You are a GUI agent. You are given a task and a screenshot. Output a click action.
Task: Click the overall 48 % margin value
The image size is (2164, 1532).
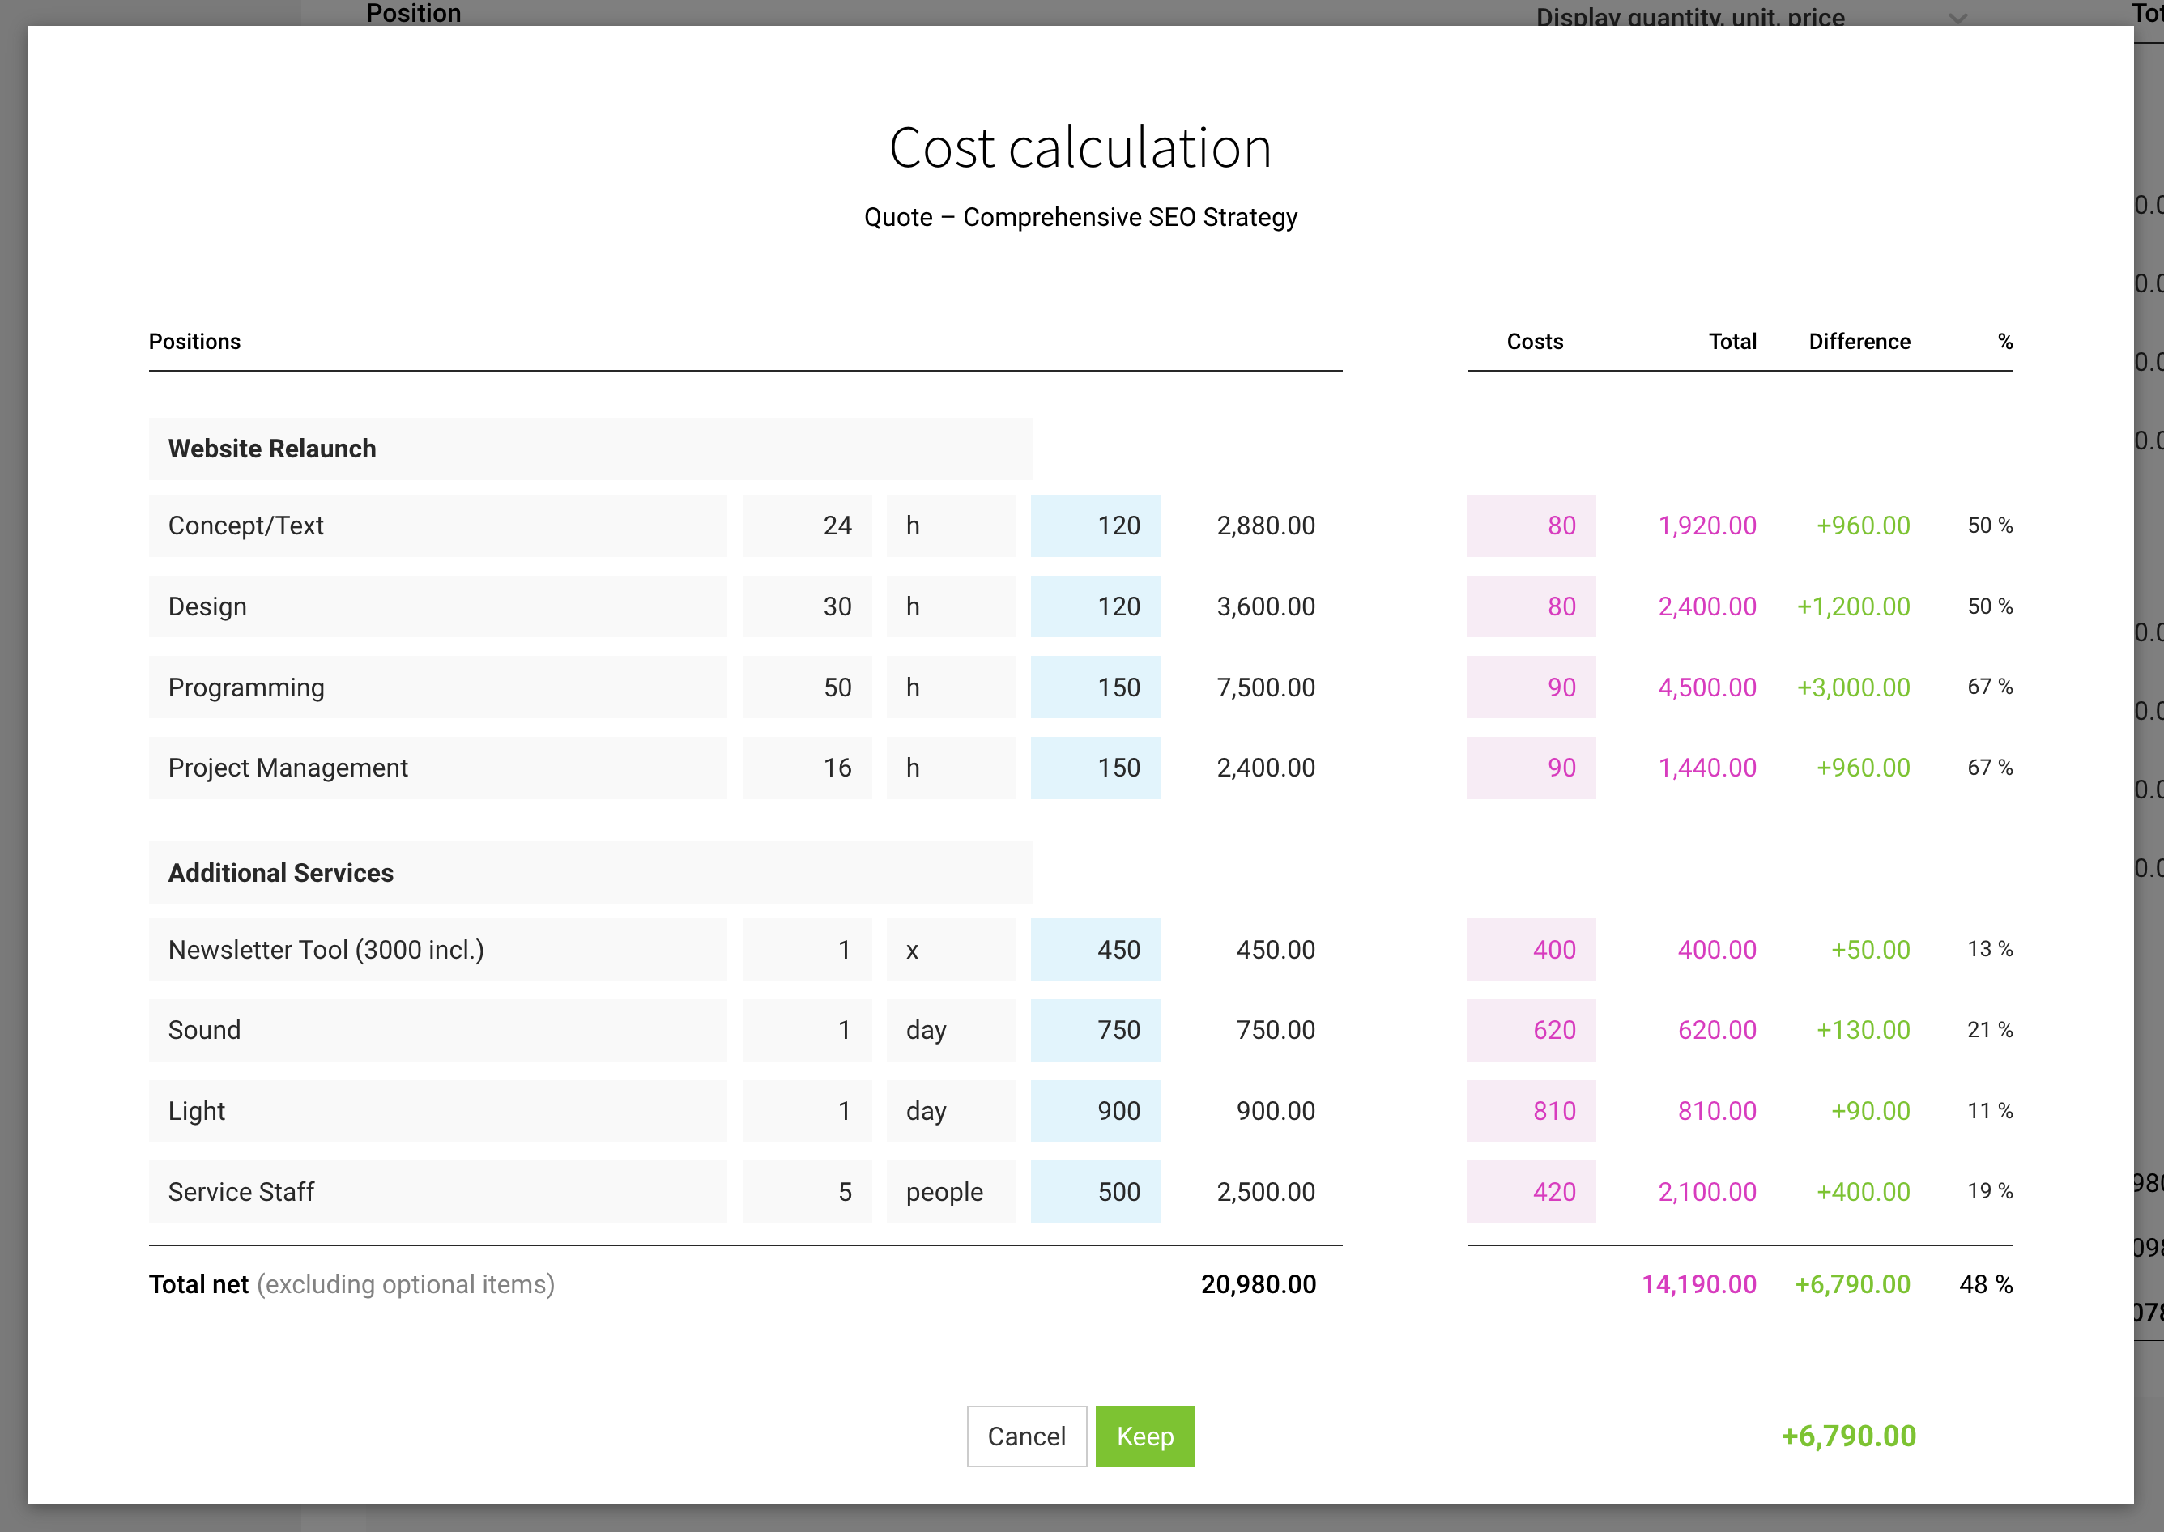tap(1986, 1284)
